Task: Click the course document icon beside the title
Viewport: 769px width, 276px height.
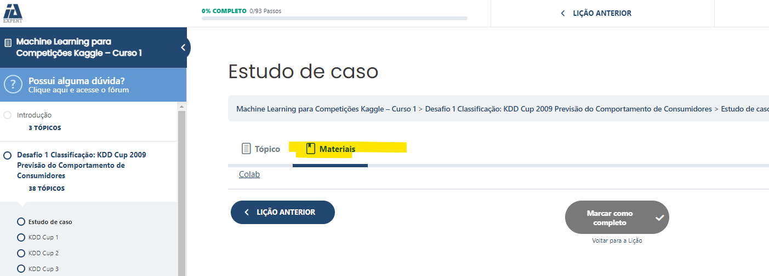Action: point(8,42)
